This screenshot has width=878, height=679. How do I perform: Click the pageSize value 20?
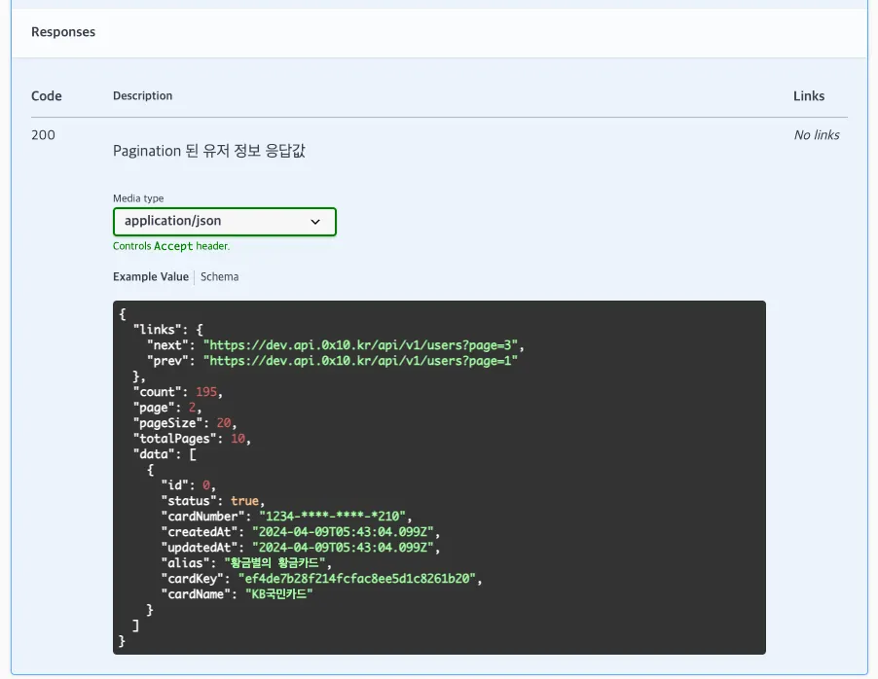pyautogui.click(x=224, y=423)
